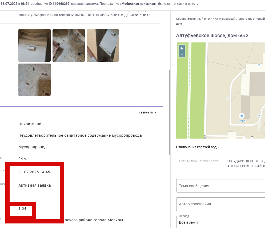265x228 pixels.
Task: Select the Неудовлетворительное санитарное содержание мусоропровода line
Action: (x=80, y=135)
